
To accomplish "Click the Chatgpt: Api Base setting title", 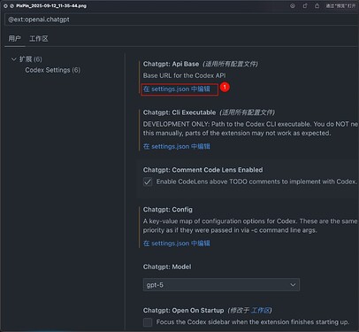I will click(171, 64).
